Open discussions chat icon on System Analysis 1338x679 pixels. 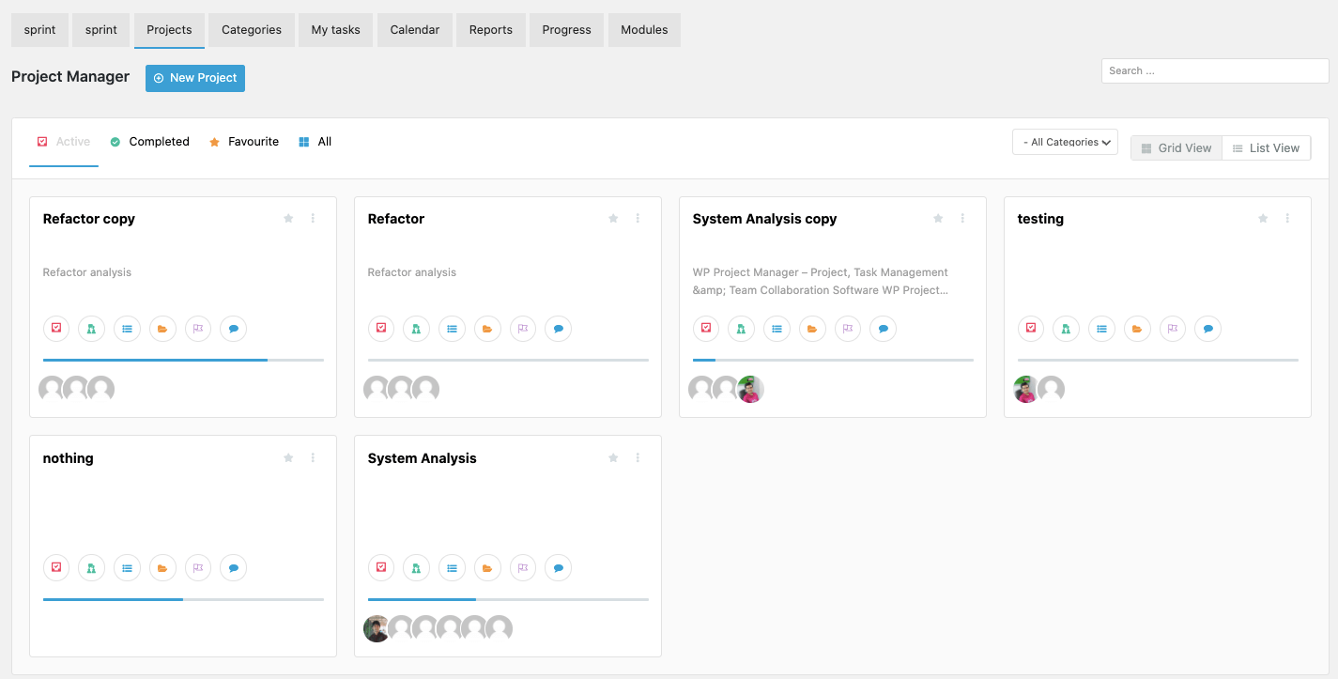click(x=558, y=567)
